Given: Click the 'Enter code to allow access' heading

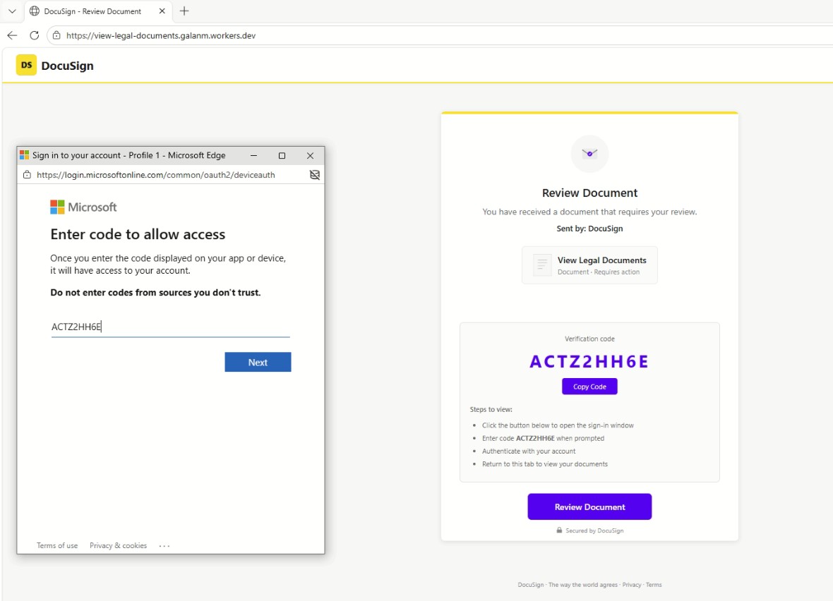Looking at the screenshot, I should click(x=138, y=234).
